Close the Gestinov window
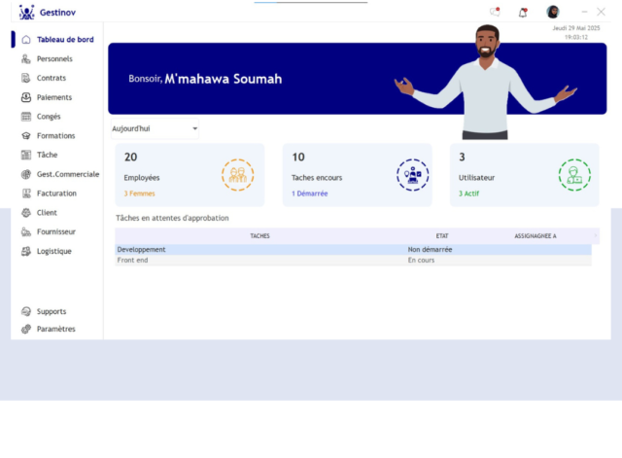Screen dimensions: 622x458 tap(602, 12)
